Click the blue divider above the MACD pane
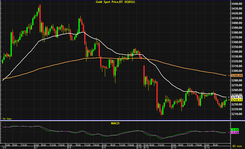The height and width of the screenshot is (149, 245). (122, 120)
